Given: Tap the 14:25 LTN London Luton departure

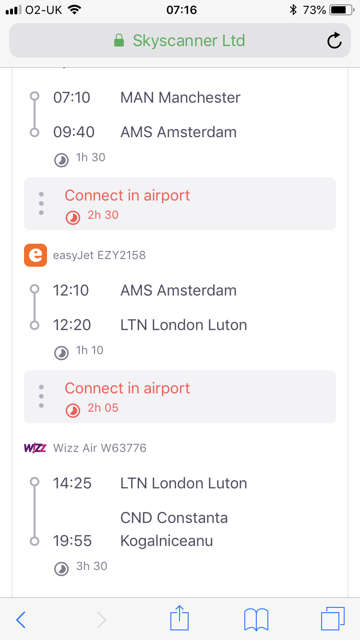Looking at the screenshot, I should tap(150, 483).
